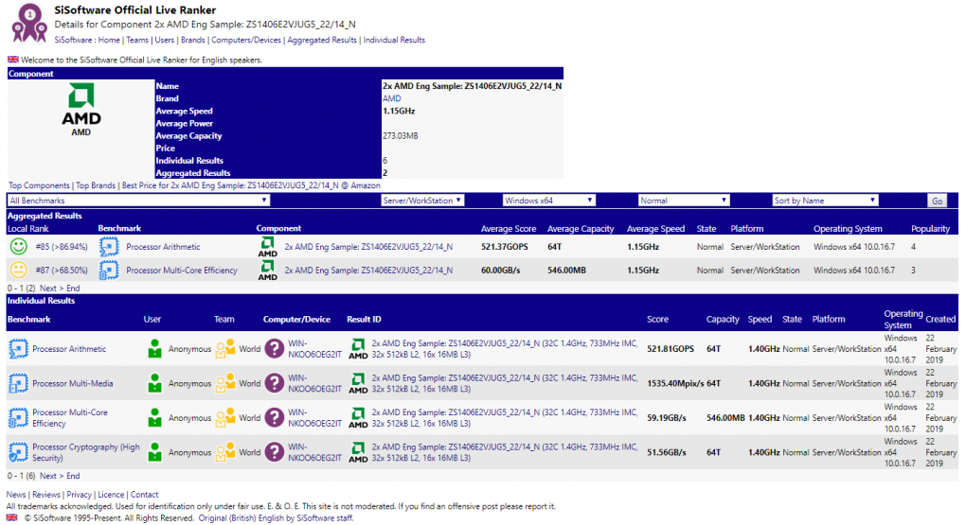Image resolution: width=966 pixels, height=525 pixels.
Task: Open the Privacy footer link
Action: [x=79, y=494]
